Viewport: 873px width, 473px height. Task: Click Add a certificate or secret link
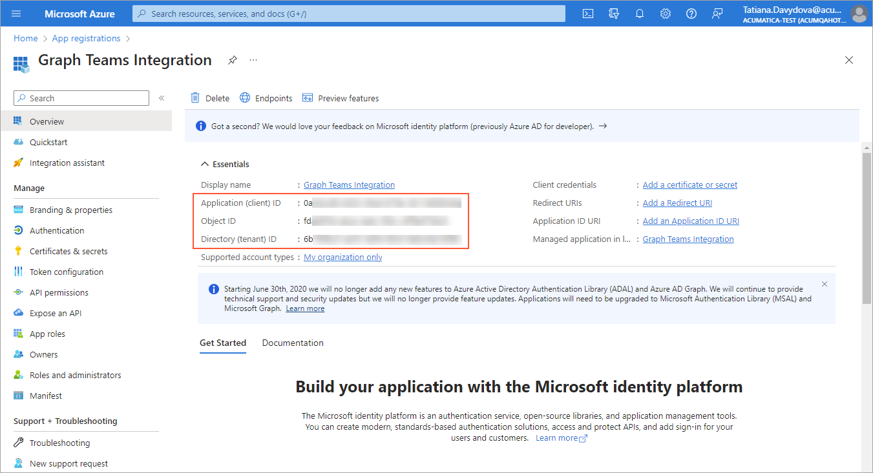(689, 185)
